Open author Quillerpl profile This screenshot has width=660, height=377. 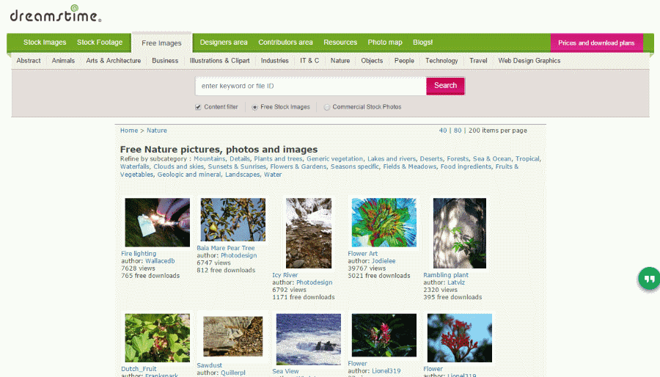coord(233,373)
